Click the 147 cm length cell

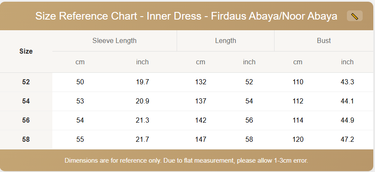point(200,139)
